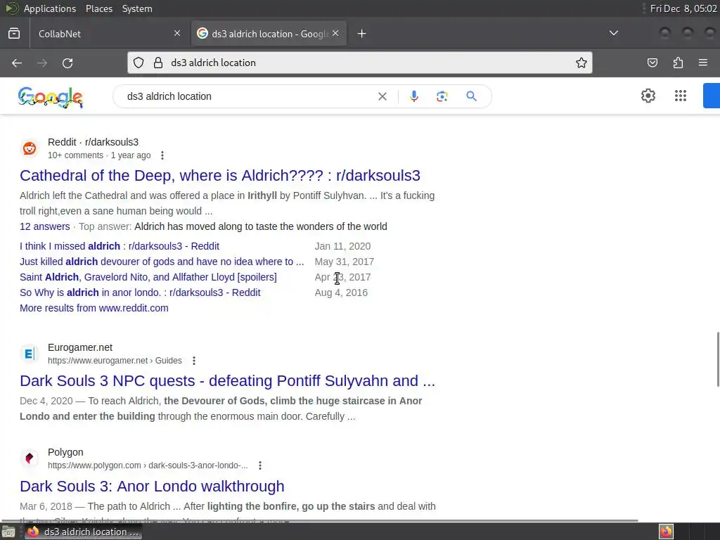The height and width of the screenshot is (540, 720).
Task: Open the Applications menu
Action: [50, 8]
